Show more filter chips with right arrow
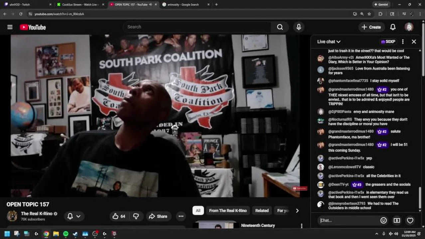The height and width of the screenshot is (239, 425). pyautogui.click(x=297, y=210)
